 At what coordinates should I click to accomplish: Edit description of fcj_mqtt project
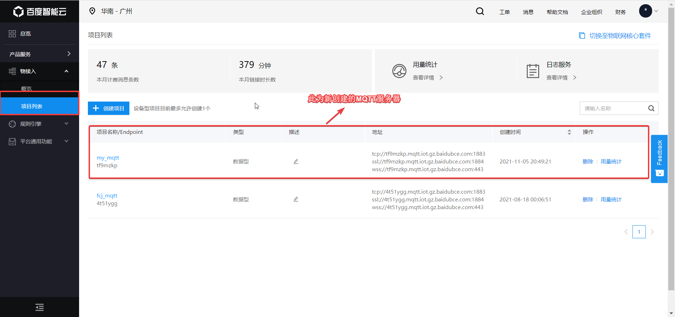(296, 199)
